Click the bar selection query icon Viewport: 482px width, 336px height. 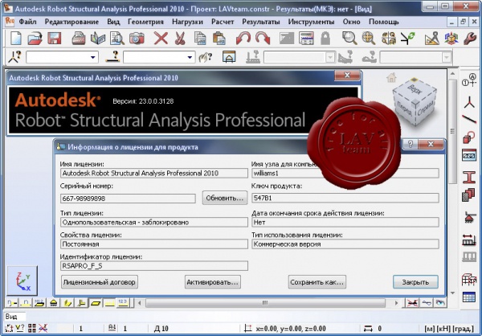point(112,57)
